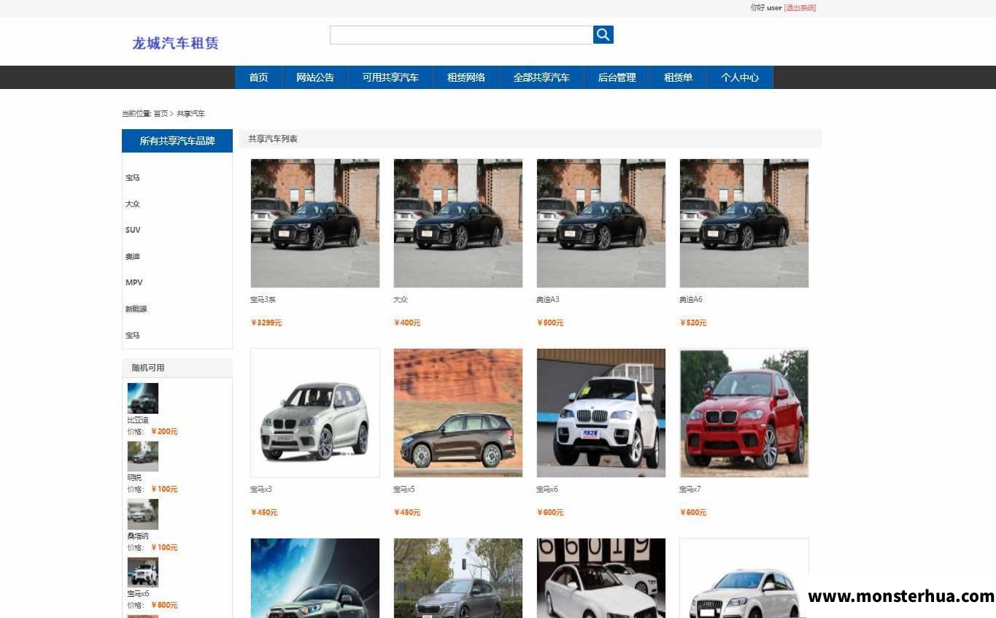Click the ¥500元 price text
The image size is (996, 618).
550,323
